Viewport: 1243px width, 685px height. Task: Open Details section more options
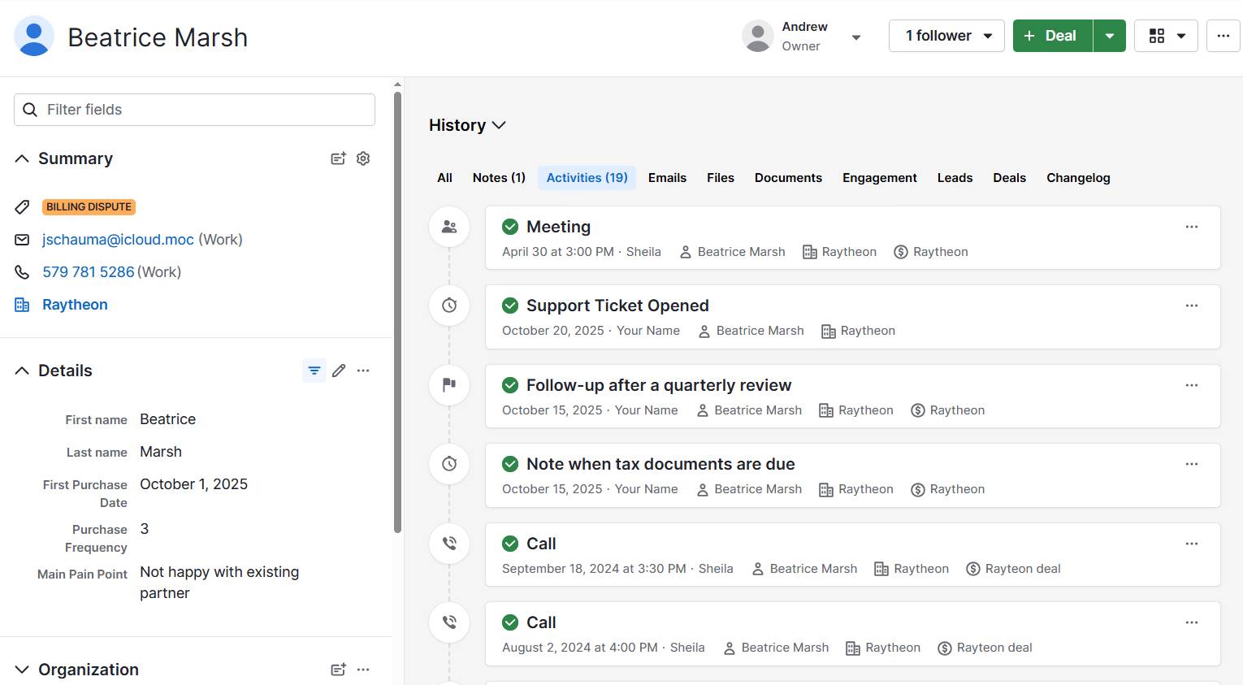(x=363, y=371)
